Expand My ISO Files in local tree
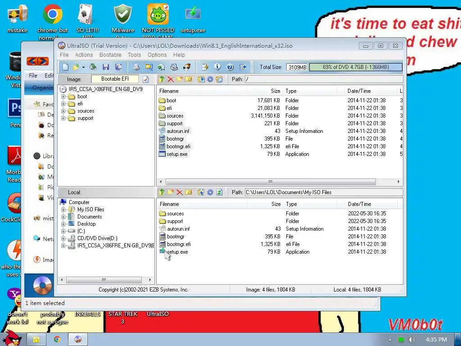The width and height of the screenshot is (461, 346). coord(63,209)
